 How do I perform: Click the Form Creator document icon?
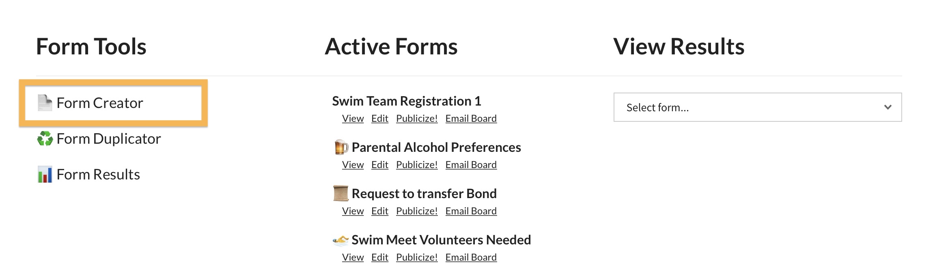tap(45, 103)
